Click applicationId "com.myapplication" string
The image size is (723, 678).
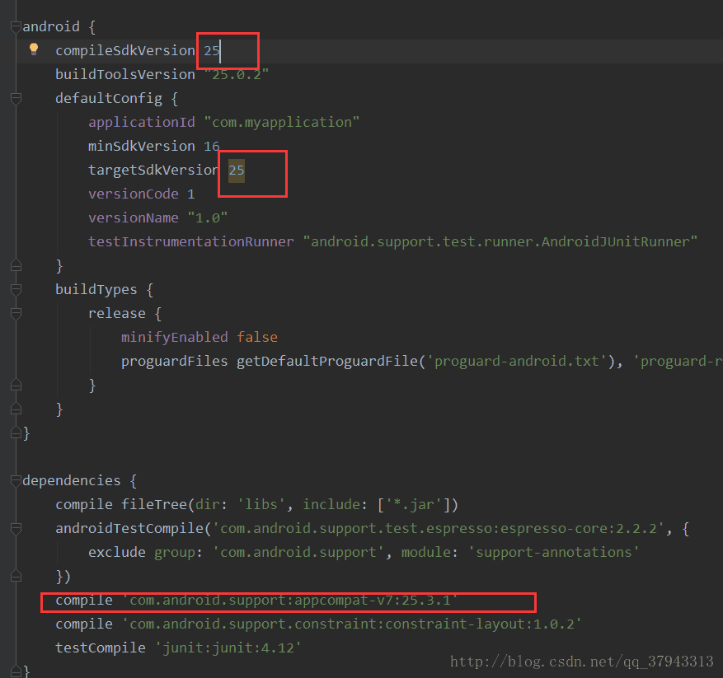[x=282, y=122]
